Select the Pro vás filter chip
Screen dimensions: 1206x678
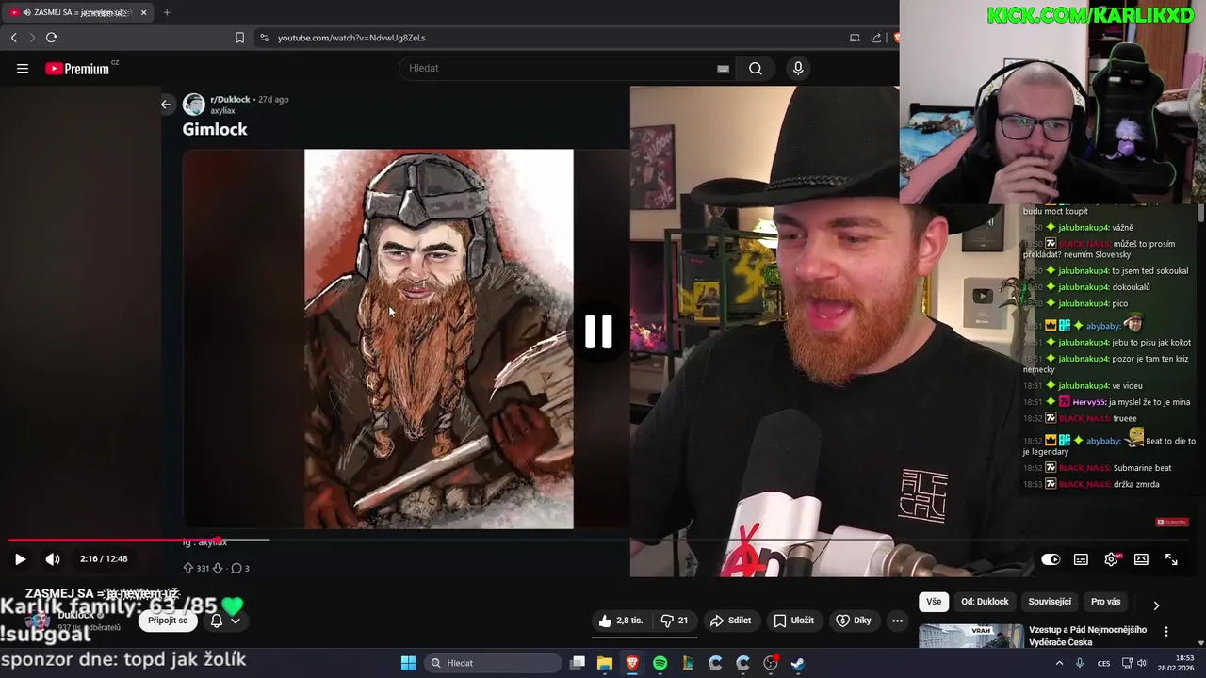pos(1105,602)
